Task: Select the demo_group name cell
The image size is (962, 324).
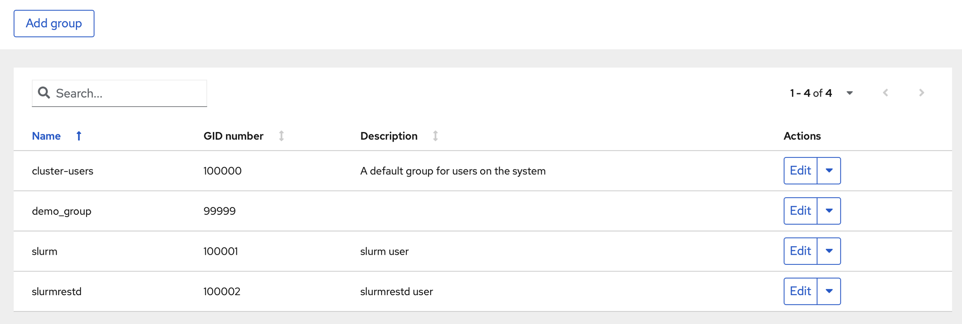Action: coord(62,211)
